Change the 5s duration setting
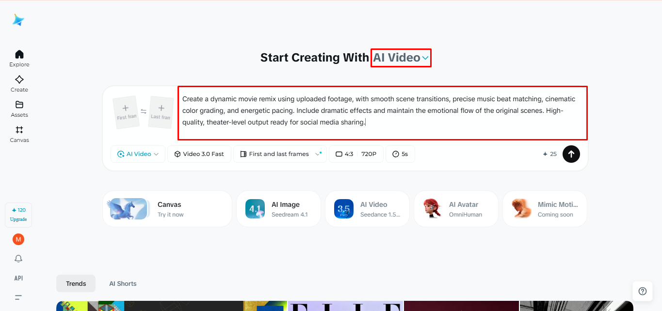662x311 pixels. click(400, 154)
